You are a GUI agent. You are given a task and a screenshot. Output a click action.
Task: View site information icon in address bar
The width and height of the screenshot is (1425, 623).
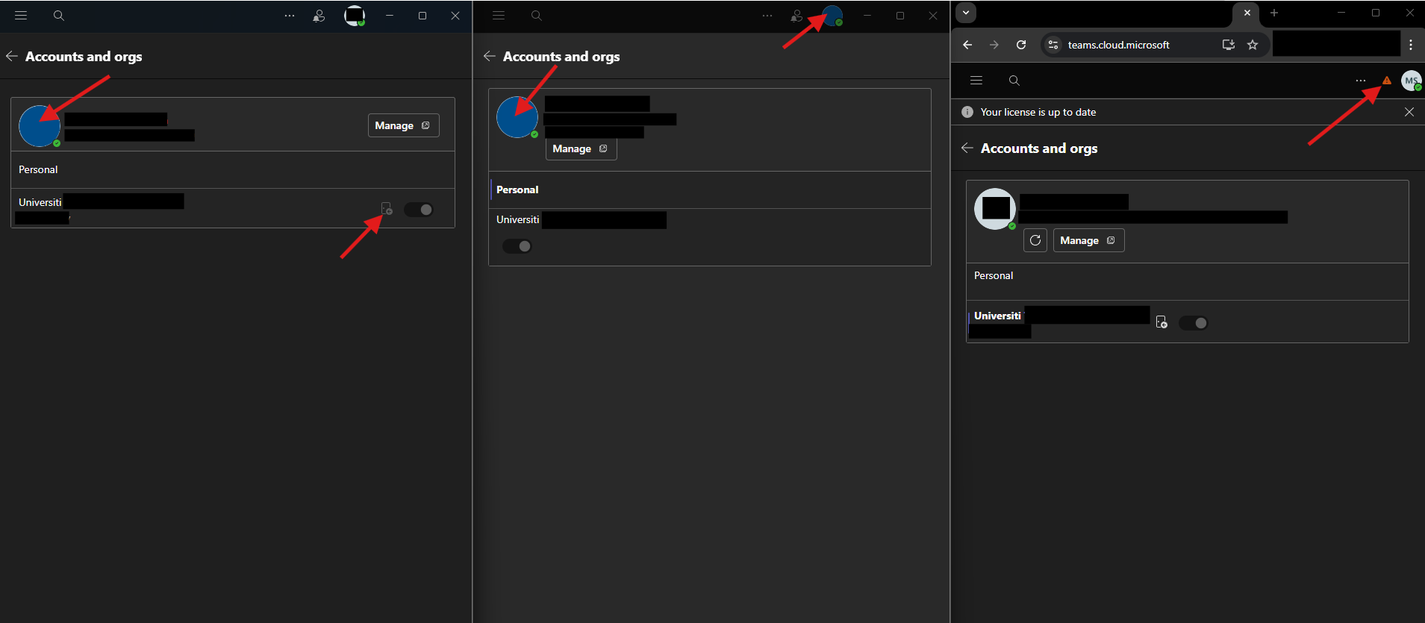point(1053,45)
